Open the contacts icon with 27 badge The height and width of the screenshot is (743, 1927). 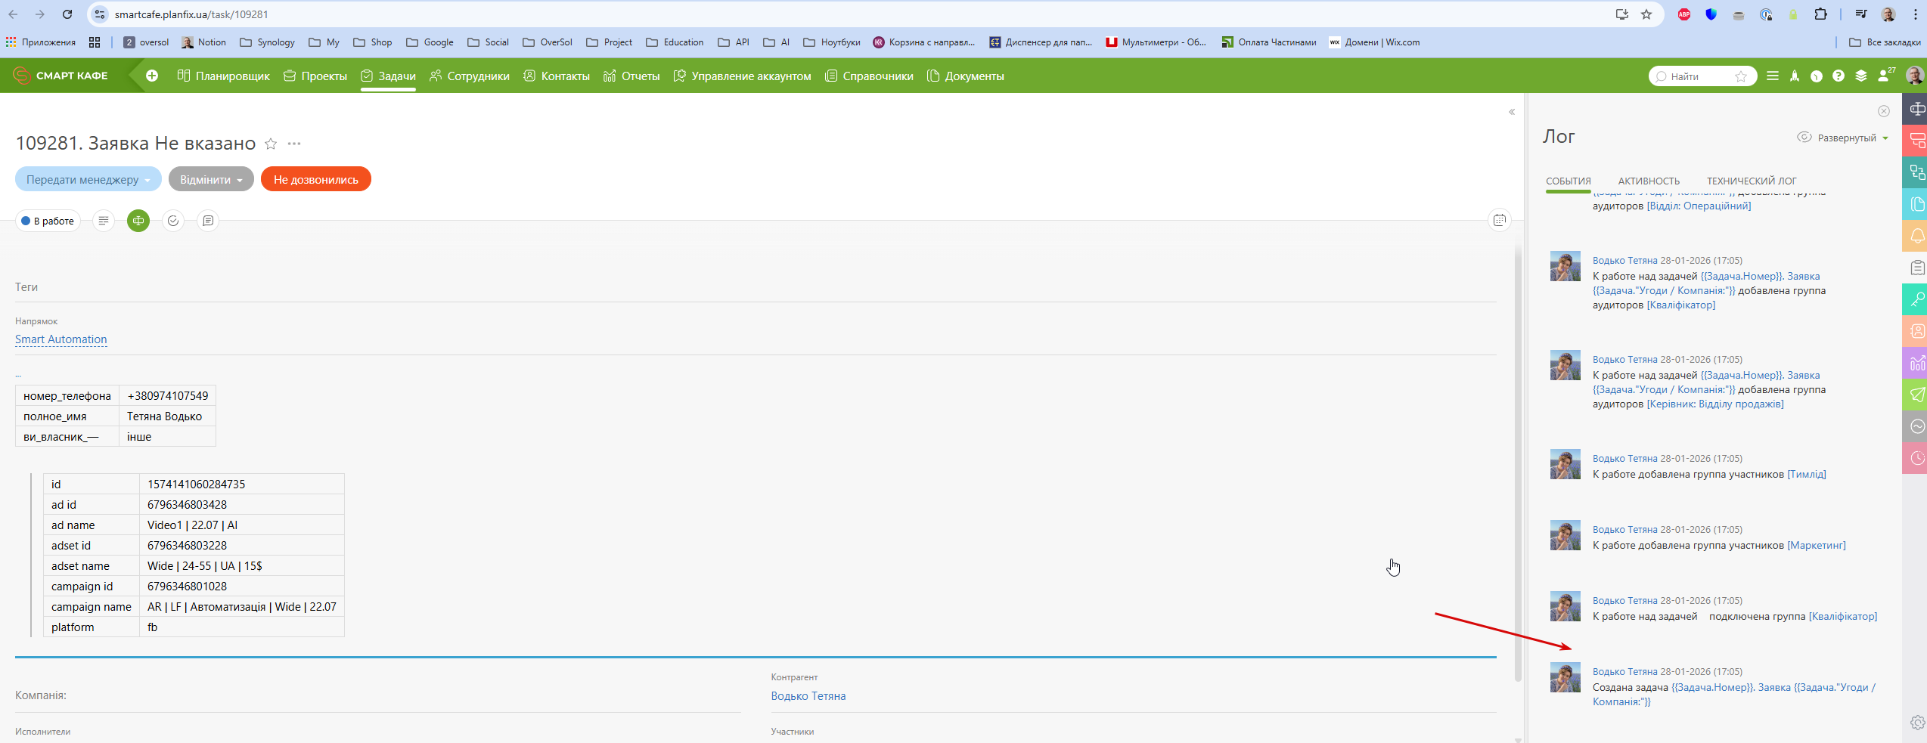(x=1886, y=76)
